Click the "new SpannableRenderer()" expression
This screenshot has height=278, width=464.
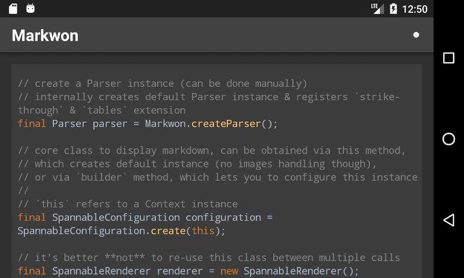(x=289, y=270)
